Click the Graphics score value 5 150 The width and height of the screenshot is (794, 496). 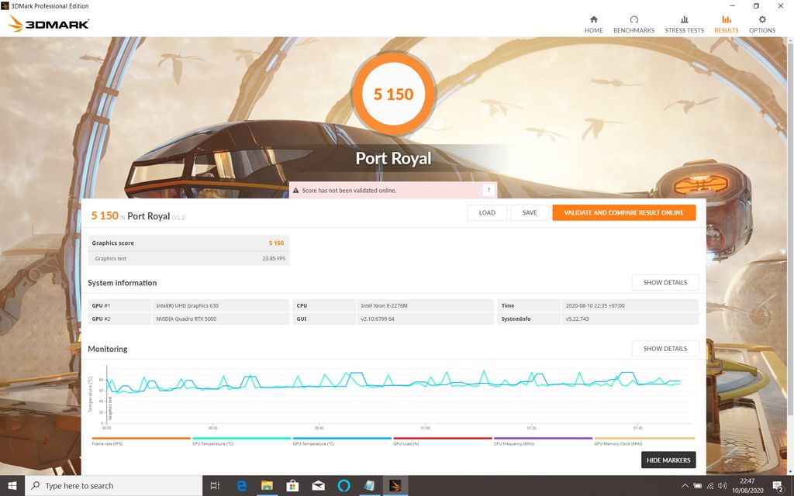click(277, 243)
